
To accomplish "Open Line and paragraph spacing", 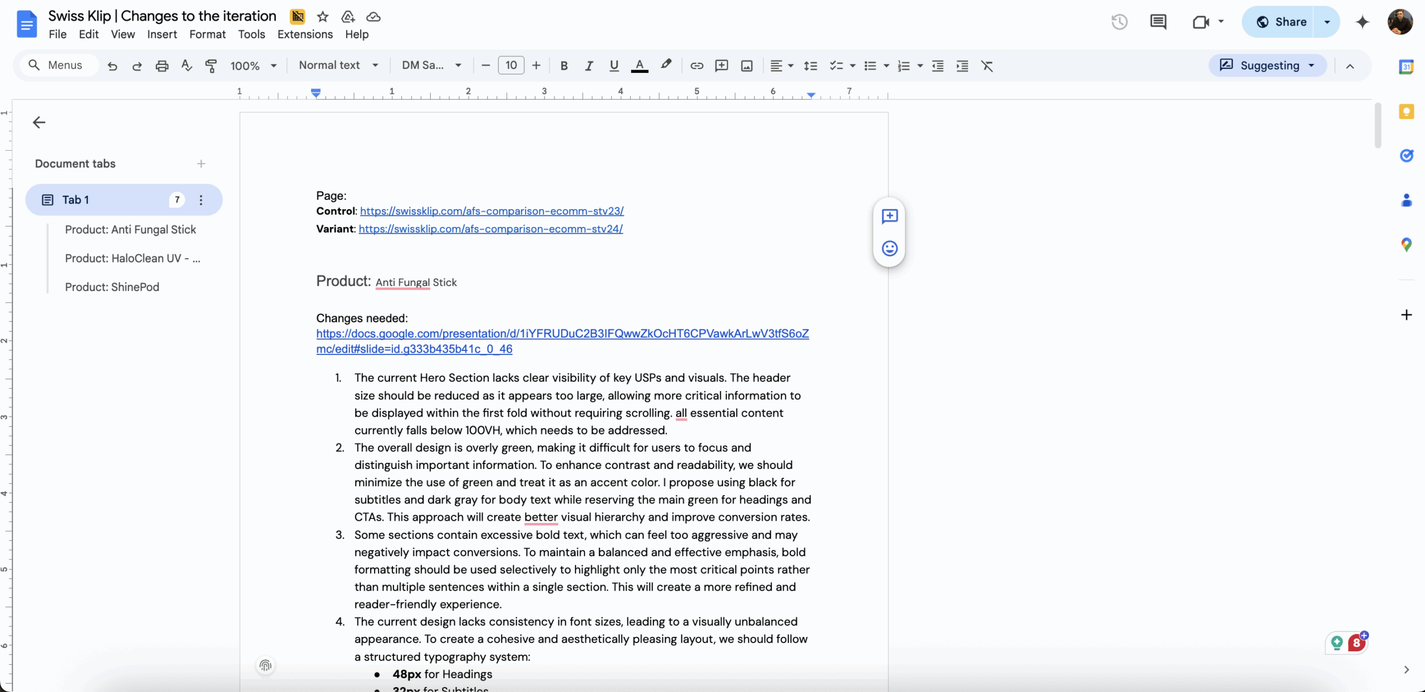I will pos(810,66).
